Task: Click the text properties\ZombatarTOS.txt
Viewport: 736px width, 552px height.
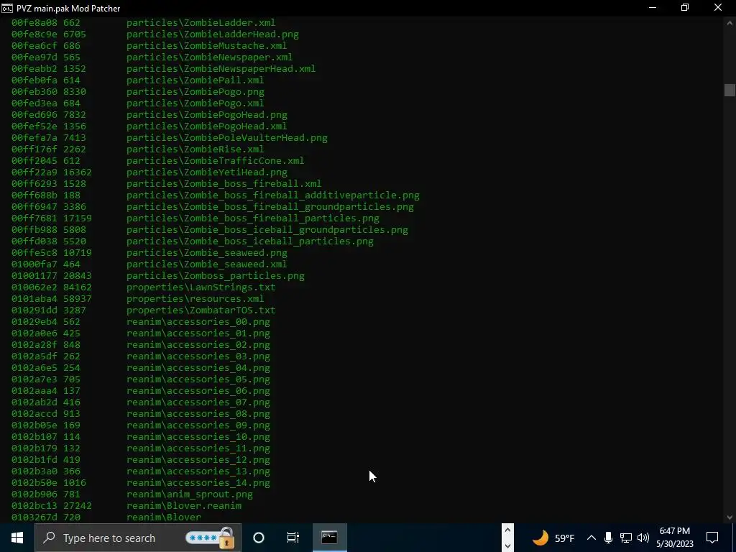Action: tap(201, 310)
